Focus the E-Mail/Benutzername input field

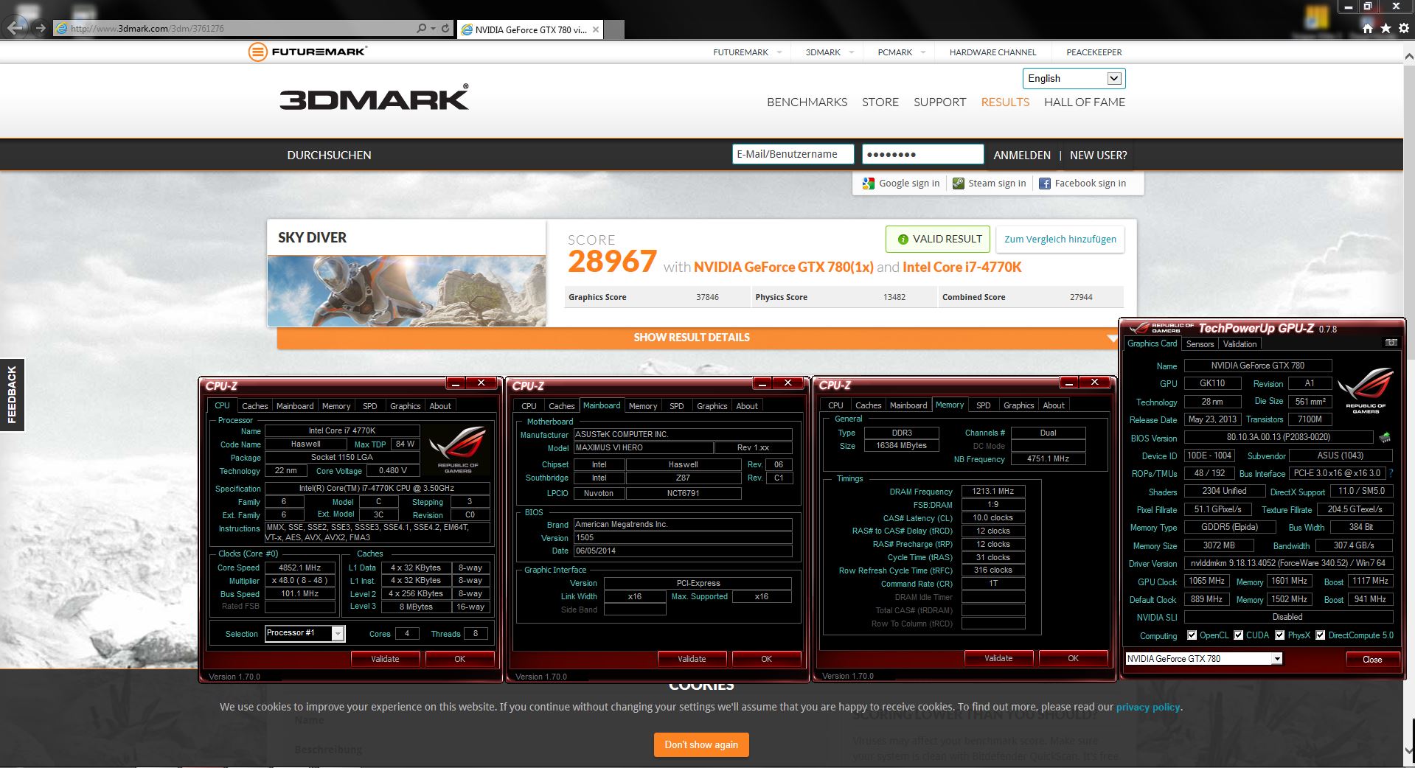tap(793, 154)
